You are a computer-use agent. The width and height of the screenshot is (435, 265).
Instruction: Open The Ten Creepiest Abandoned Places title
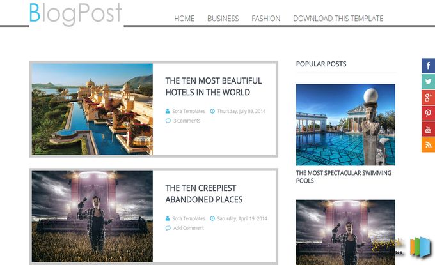pos(204,193)
